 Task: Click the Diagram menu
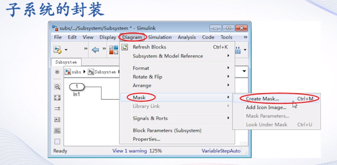pos(132,37)
